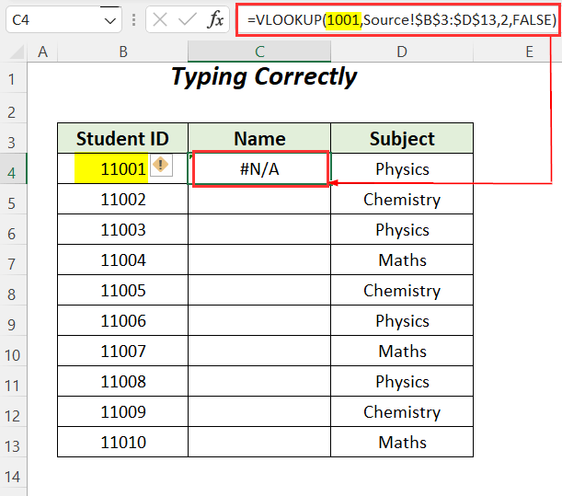Select row 1 header
Image resolution: width=562 pixels, height=496 pixels.
pyautogui.click(x=13, y=78)
